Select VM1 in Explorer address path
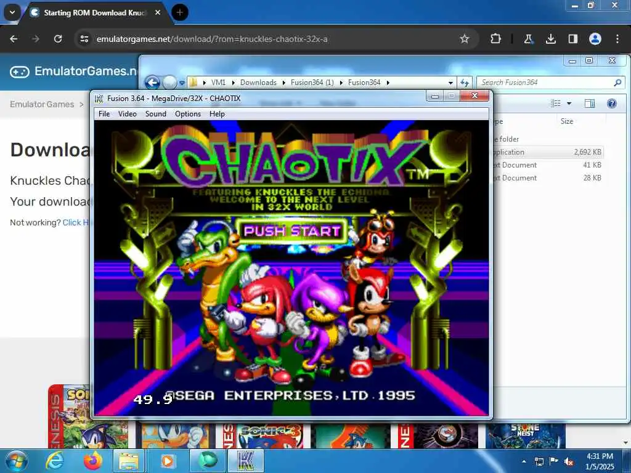This screenshot has height=473, width=631. pyautogui.click(x=218, y=83)
